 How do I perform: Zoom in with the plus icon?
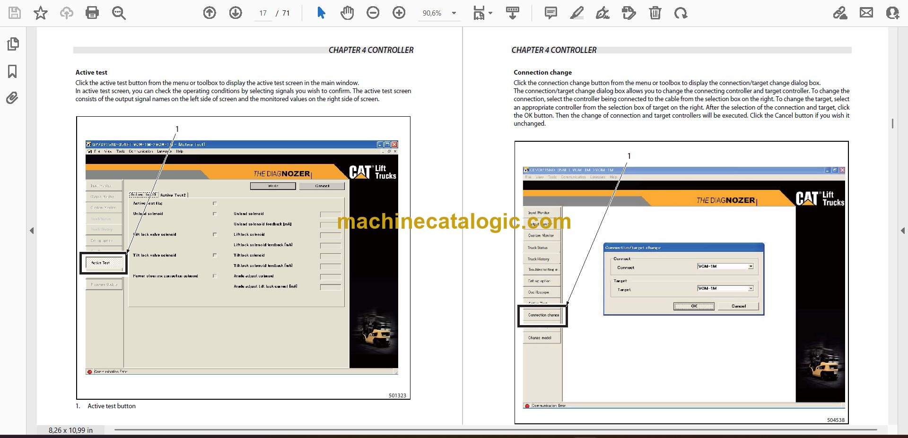[399, 13]
